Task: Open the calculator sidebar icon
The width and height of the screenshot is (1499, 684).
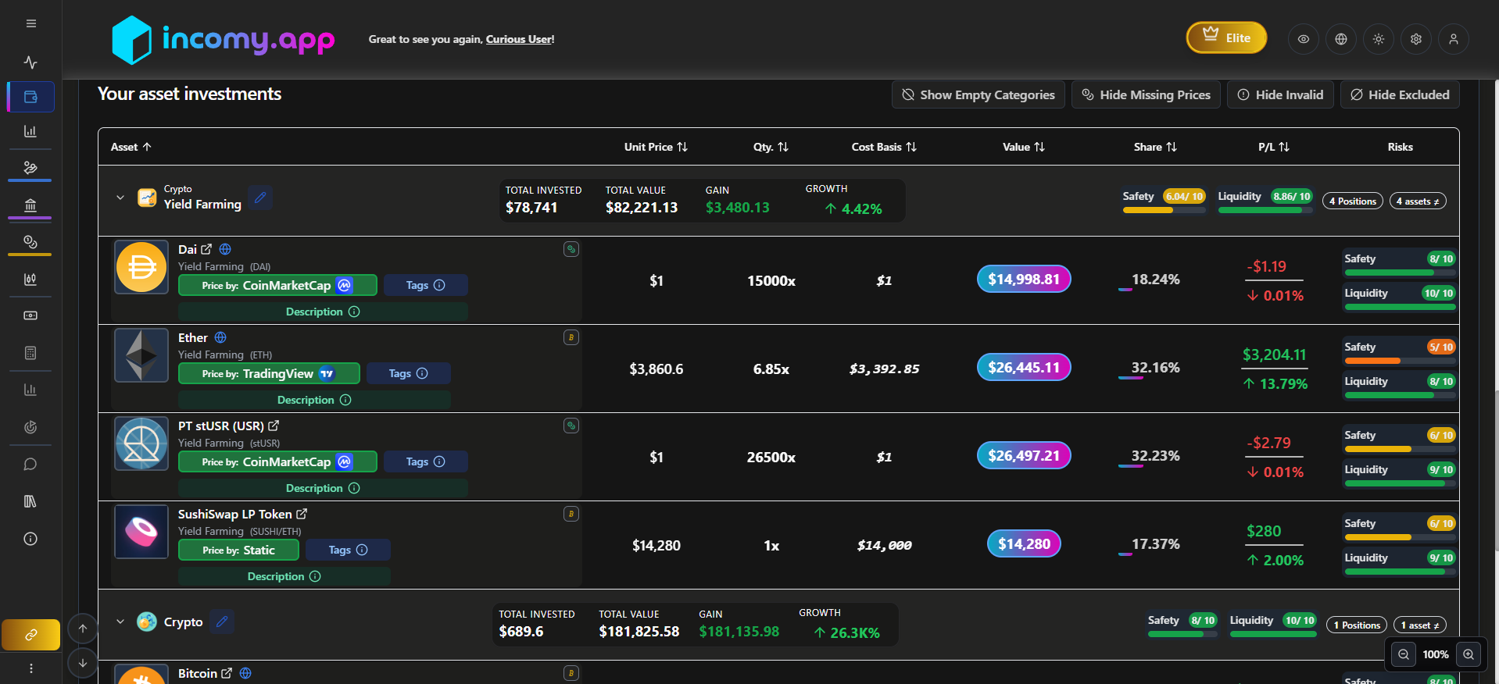Action: [x=30, y=353]
